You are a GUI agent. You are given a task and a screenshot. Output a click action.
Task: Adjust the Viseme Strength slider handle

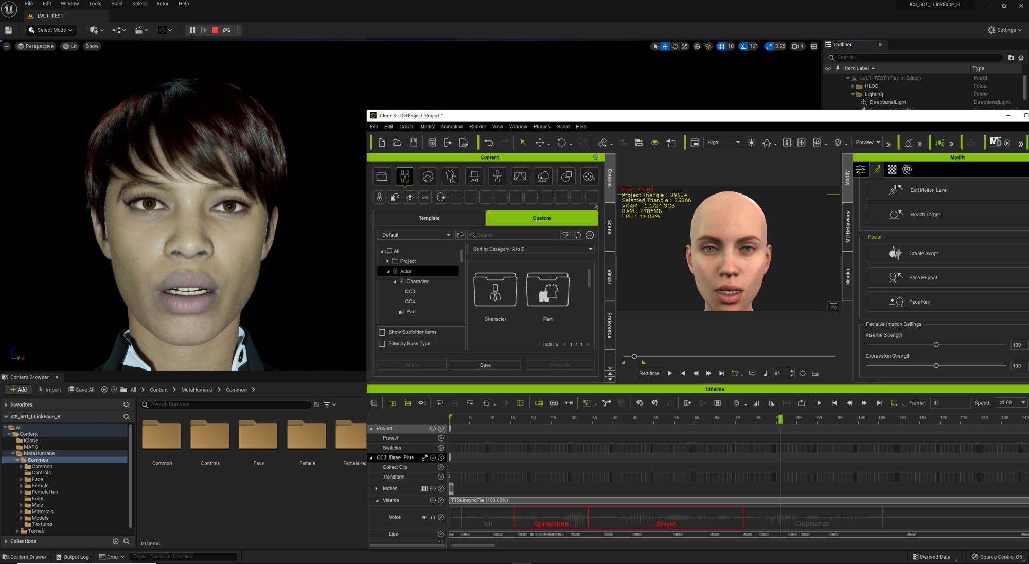(x=936, y=345)
